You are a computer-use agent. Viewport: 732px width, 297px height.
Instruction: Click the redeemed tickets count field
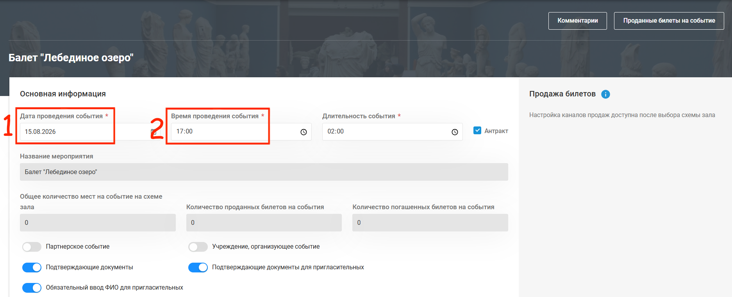(x=430, y=222)
